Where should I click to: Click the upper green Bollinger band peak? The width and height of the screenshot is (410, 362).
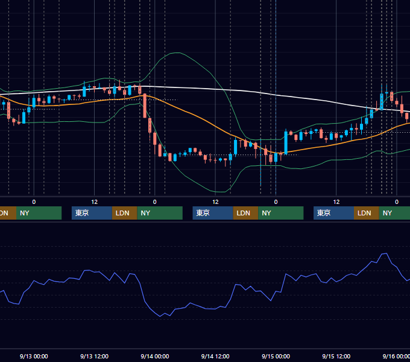(177, 53)
